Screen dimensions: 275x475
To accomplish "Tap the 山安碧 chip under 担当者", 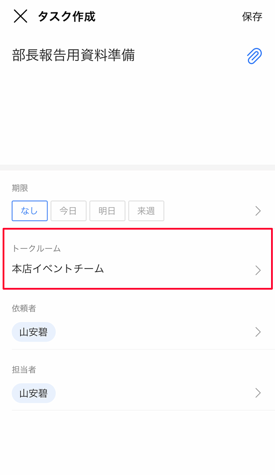I will tap(34, 393).
